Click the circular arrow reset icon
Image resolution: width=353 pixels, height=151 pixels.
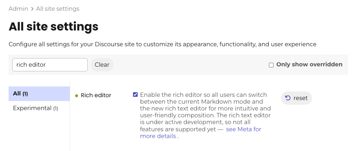coord(288,98)
